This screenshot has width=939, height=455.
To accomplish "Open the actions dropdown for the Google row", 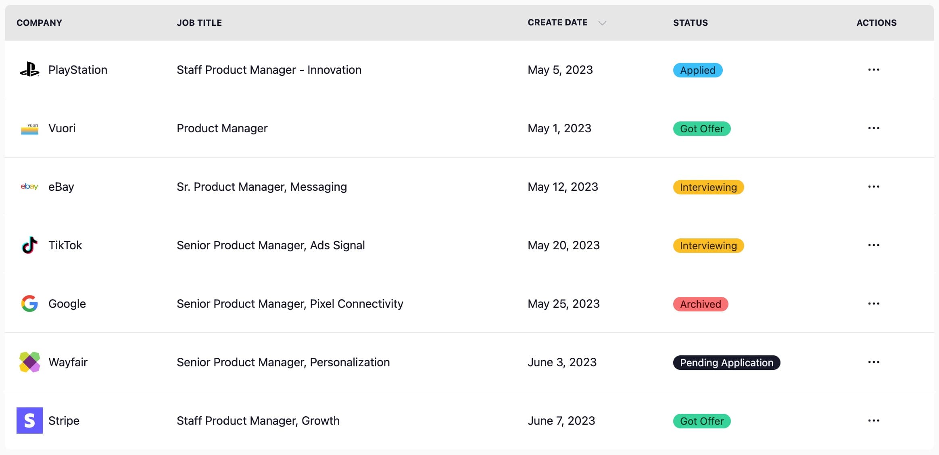I will coord(873,303).
